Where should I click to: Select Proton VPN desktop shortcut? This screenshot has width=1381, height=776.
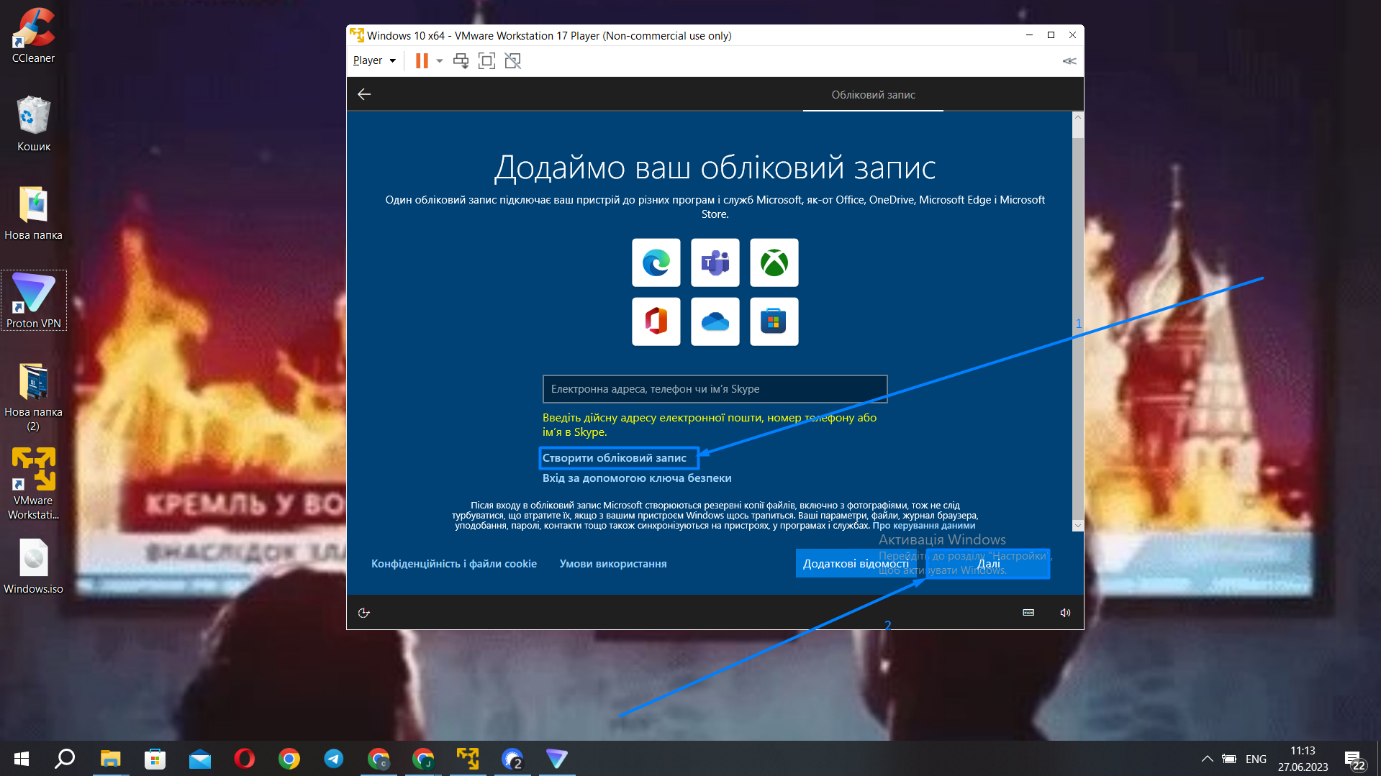33,301
